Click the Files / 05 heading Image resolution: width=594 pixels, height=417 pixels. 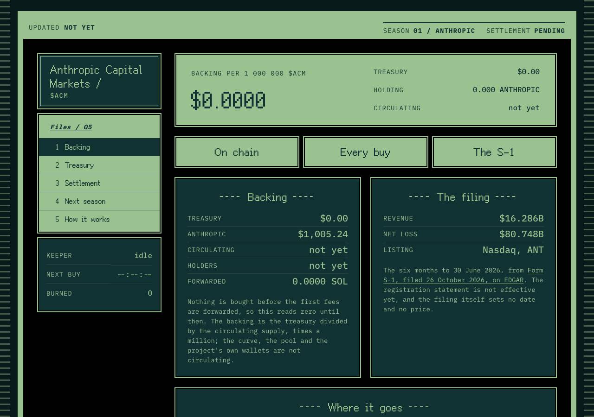71,127
